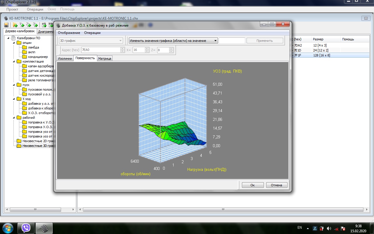The image size is (374, 234).
Task: Click the 'Отмена' button
Action: point(276,185)
